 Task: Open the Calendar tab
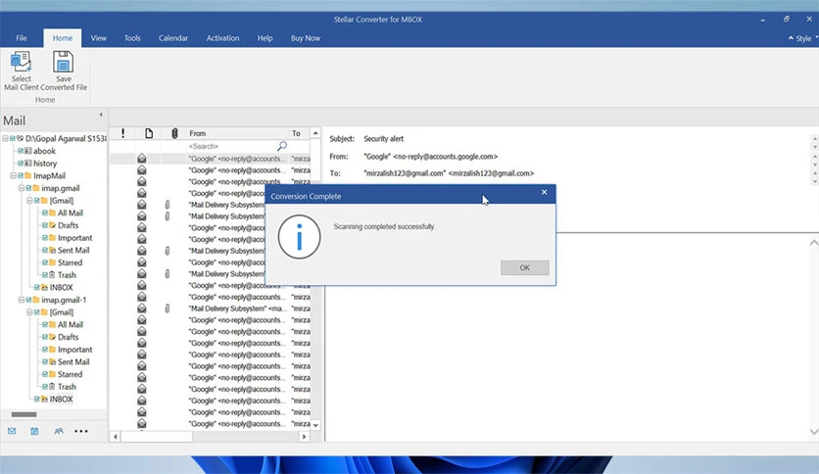coord(172,38)
